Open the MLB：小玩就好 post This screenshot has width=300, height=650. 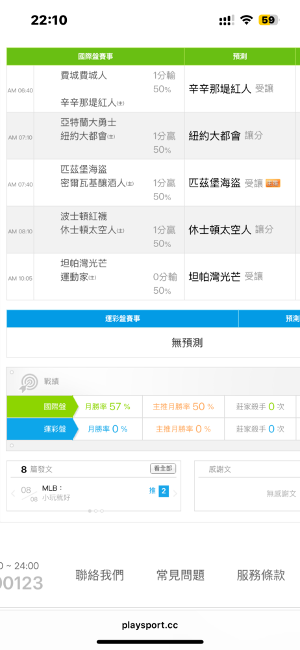click(x=56, y=493)
